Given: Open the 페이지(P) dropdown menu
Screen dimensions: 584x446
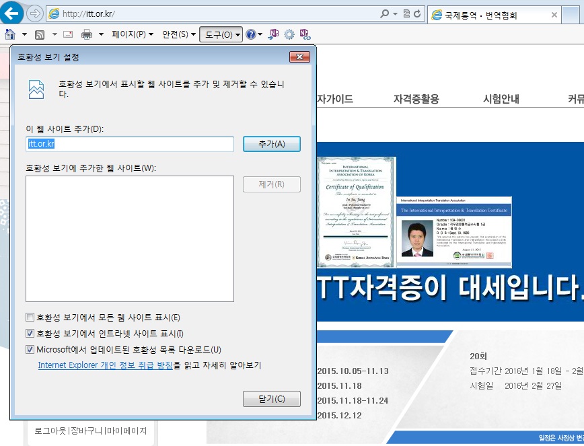Looking at the screenshot, I should pyautogui.click(x=133, y=34).
